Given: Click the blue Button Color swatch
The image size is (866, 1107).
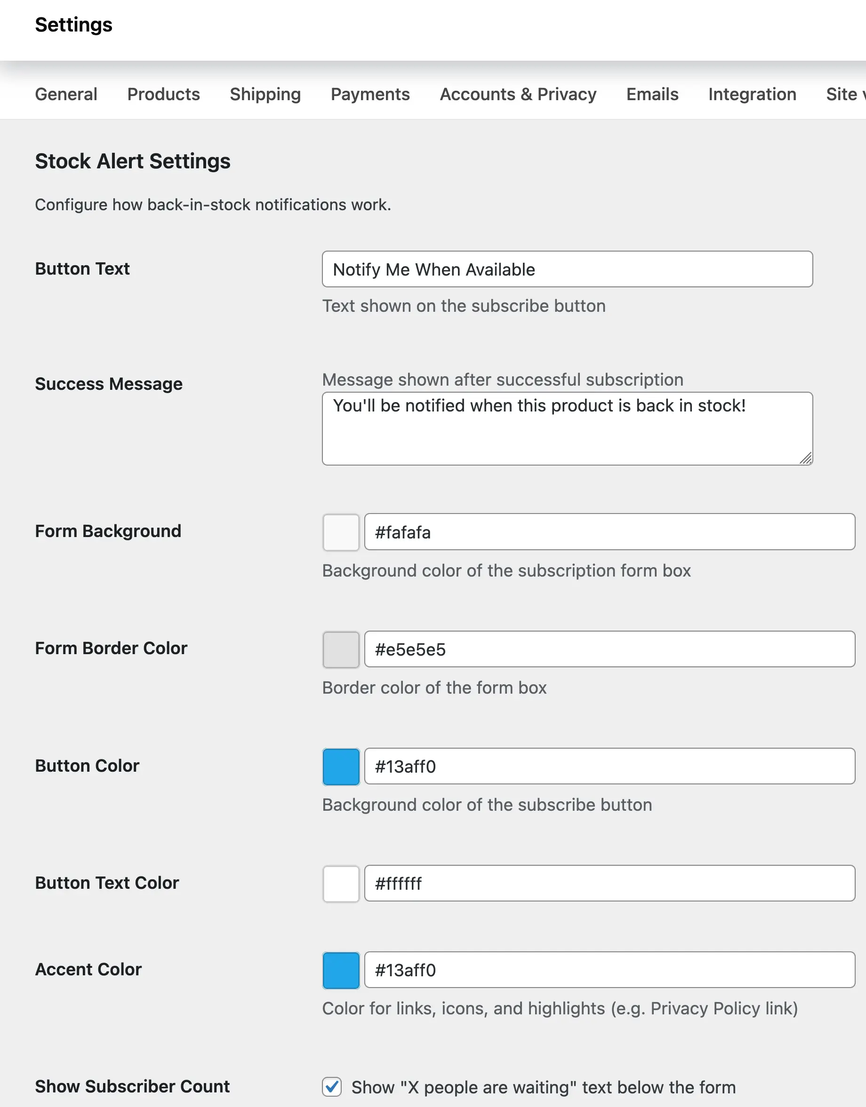Looking at the screenshot, I should pyautogui.click(x=340, y=767).
